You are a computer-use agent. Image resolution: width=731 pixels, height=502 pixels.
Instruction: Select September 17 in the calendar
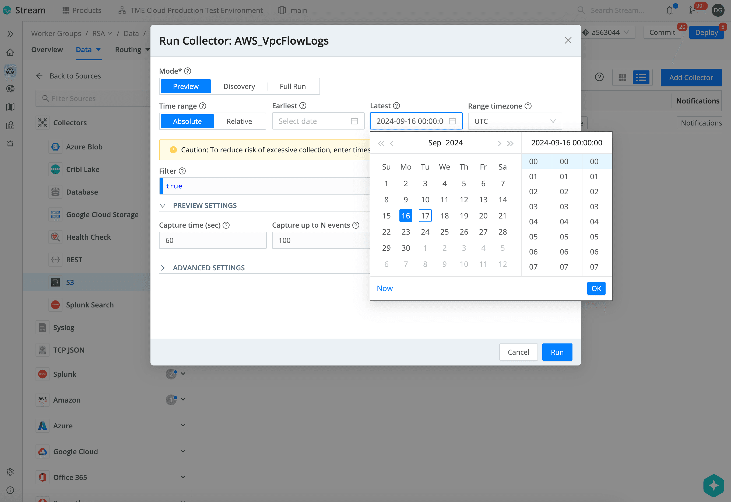[425, 216]
